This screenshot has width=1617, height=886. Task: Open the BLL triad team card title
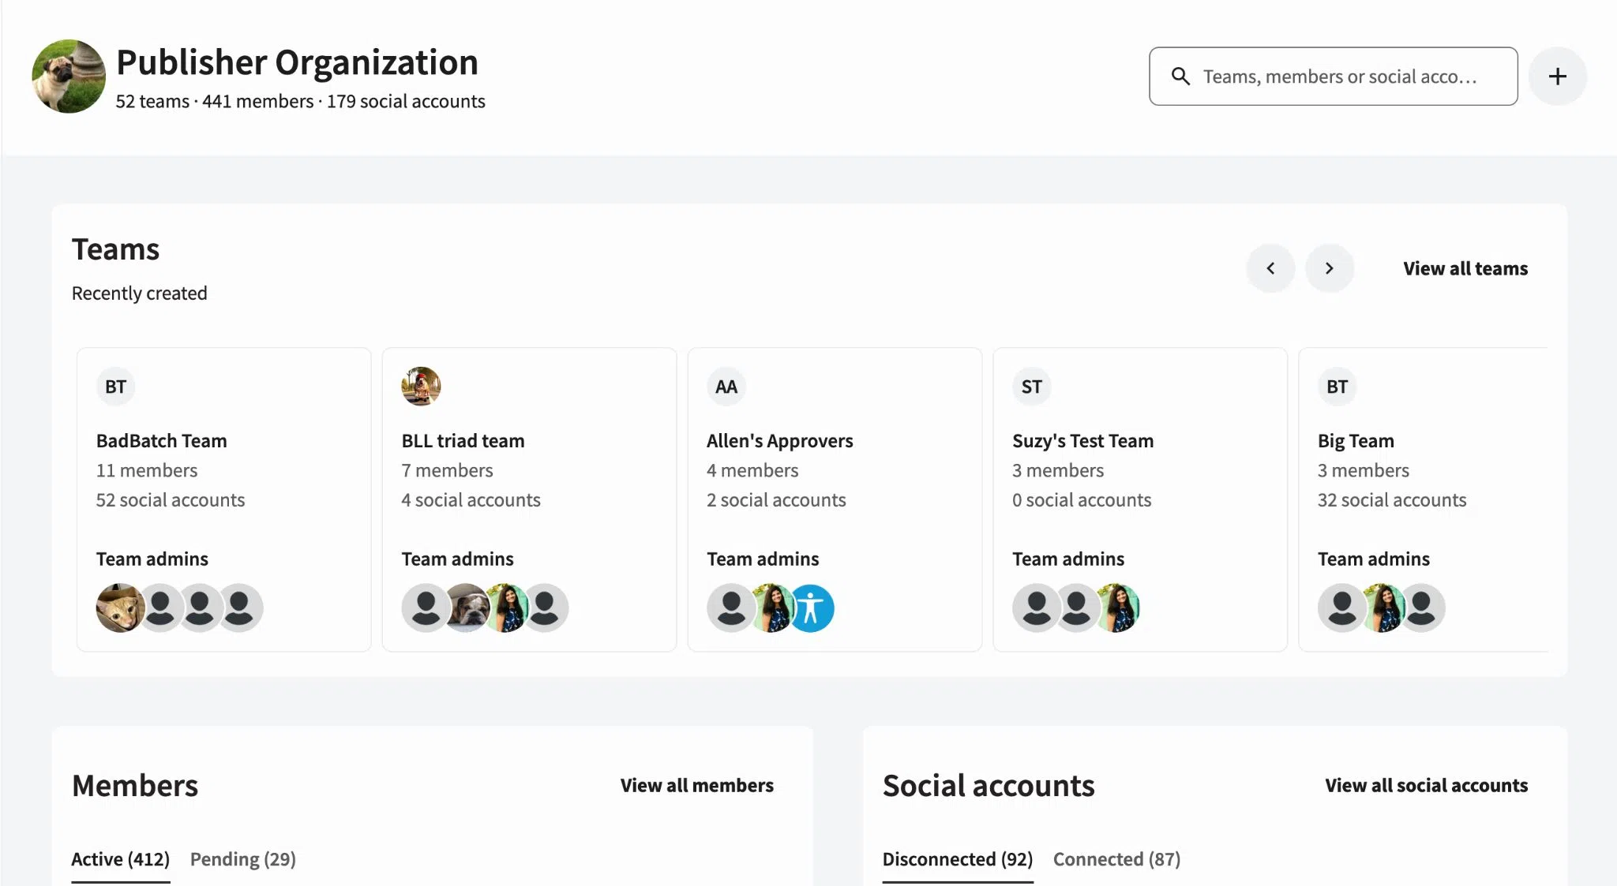pyautogui.click(x=463, y=441)
